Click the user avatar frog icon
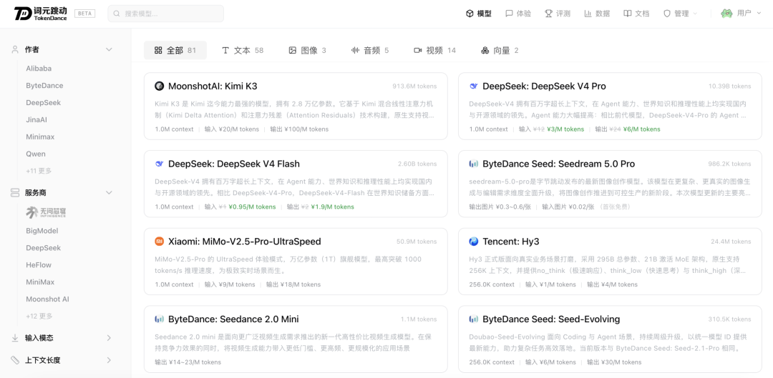The width and height of the screenshot is (773, 378). pyautogui.click(x=726, y=14)
